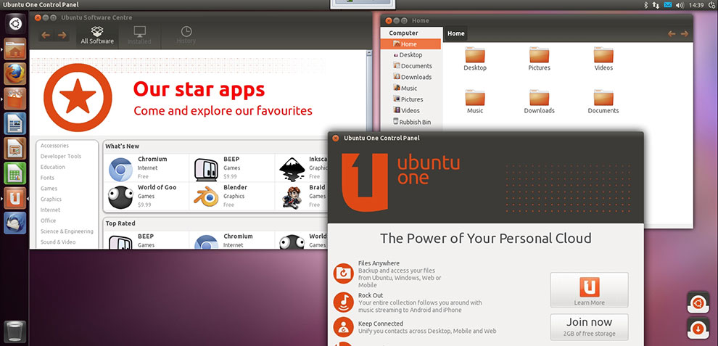Image resolution: width=718 pixels, height=346 pixels.
Task: Click the Software Centre vertical scrollbar
Action: coord(369,91)
